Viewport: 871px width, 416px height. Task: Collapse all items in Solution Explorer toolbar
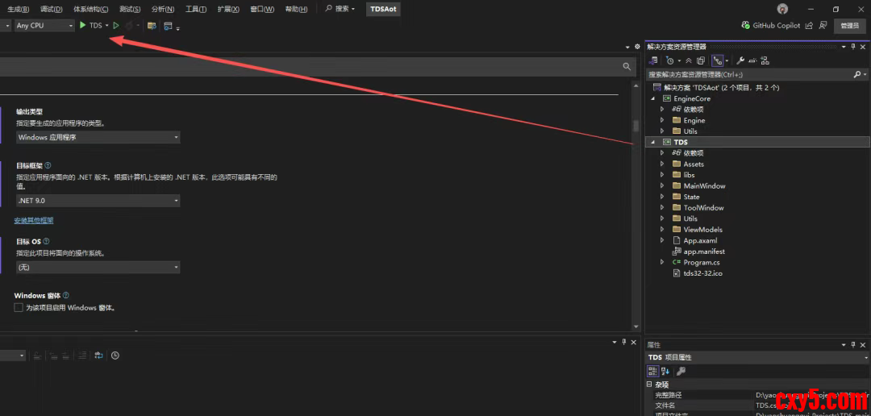690,60
